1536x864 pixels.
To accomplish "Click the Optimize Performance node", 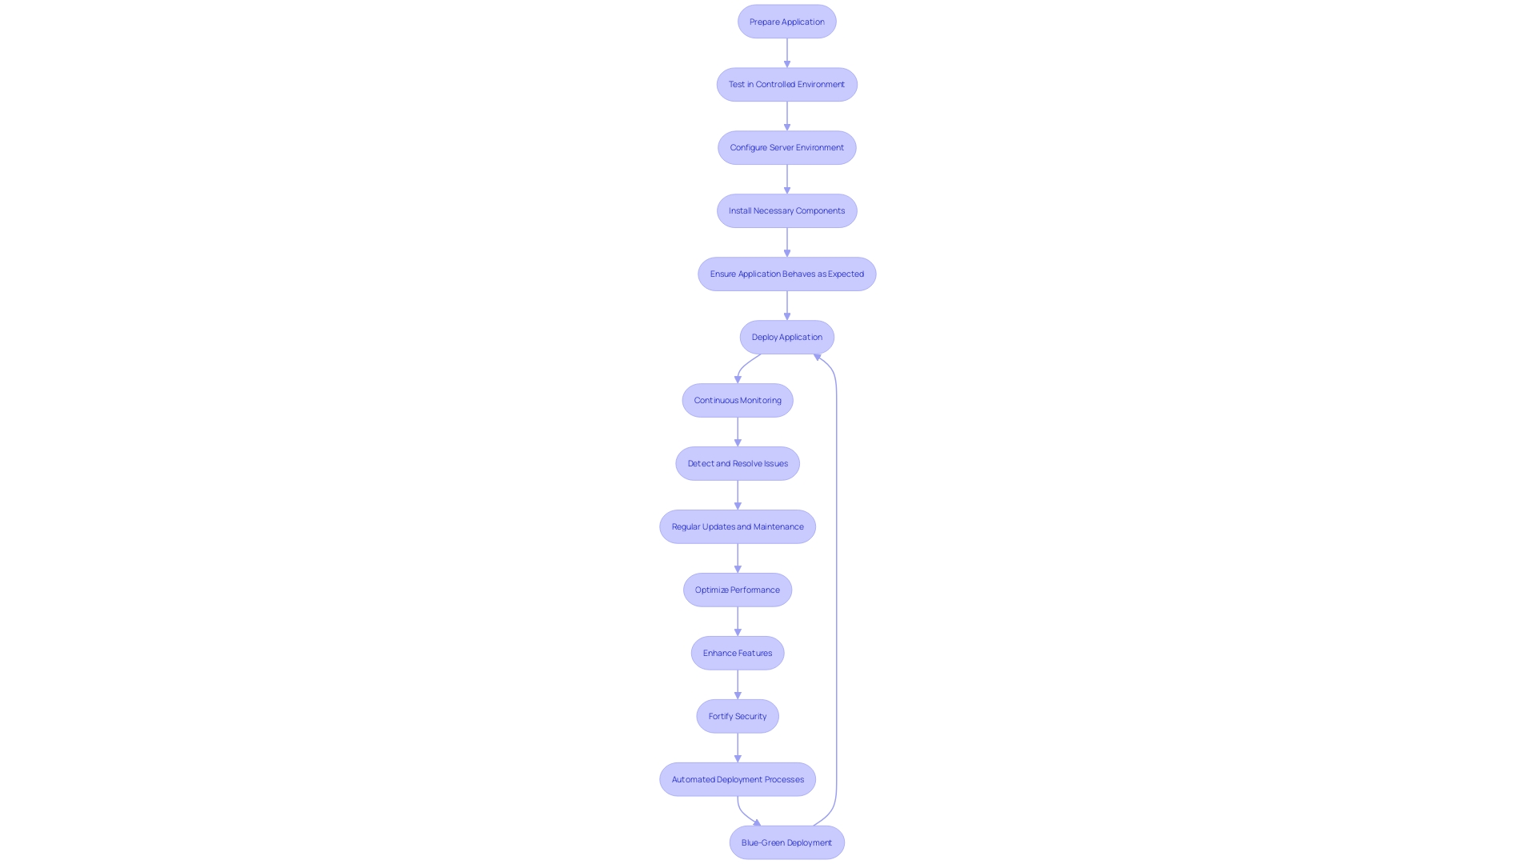I will (x=738, y=589).
